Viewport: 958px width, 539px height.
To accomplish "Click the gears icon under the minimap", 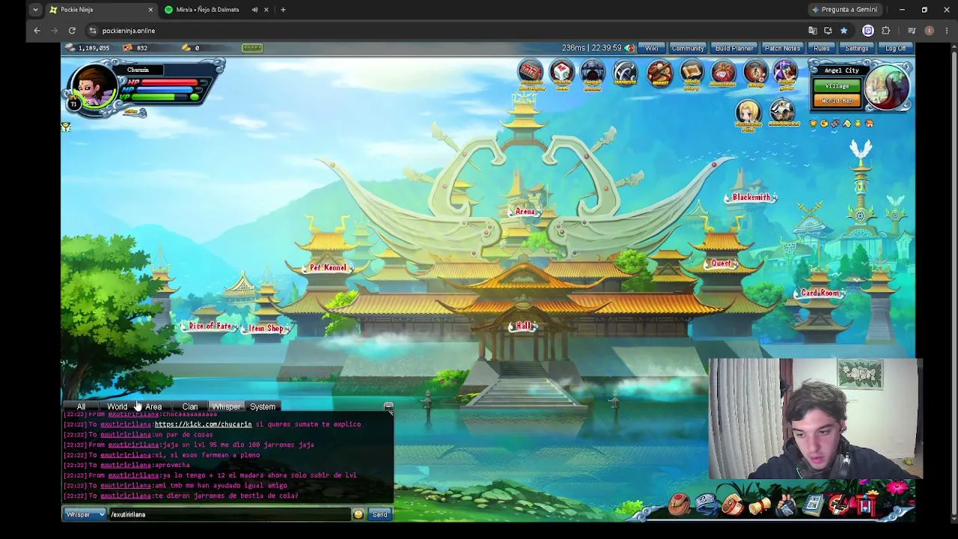I will click(836, 124).
